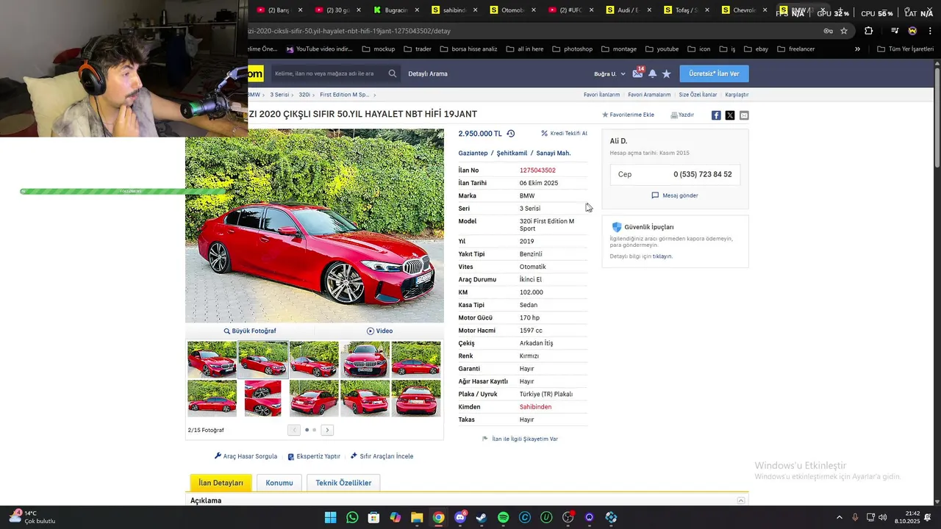The width and height of the screenshot is (941, 529).
Task: Show hidden system tray icons chevron
Action: tap(840, 517)
